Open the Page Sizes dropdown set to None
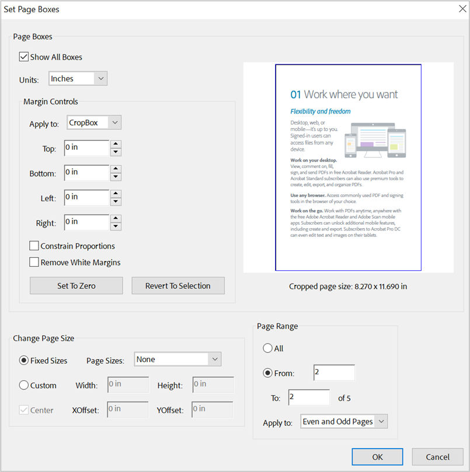 [x=177, y=359]
